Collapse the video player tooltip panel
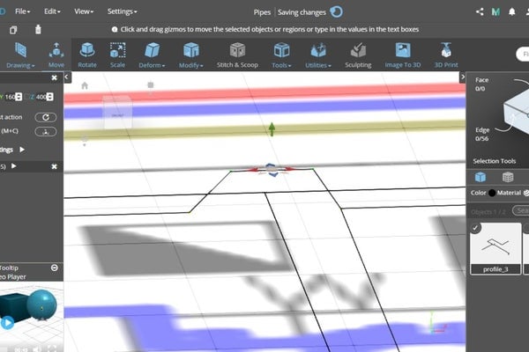Screen dimensions: 529x352 (55, 268)
